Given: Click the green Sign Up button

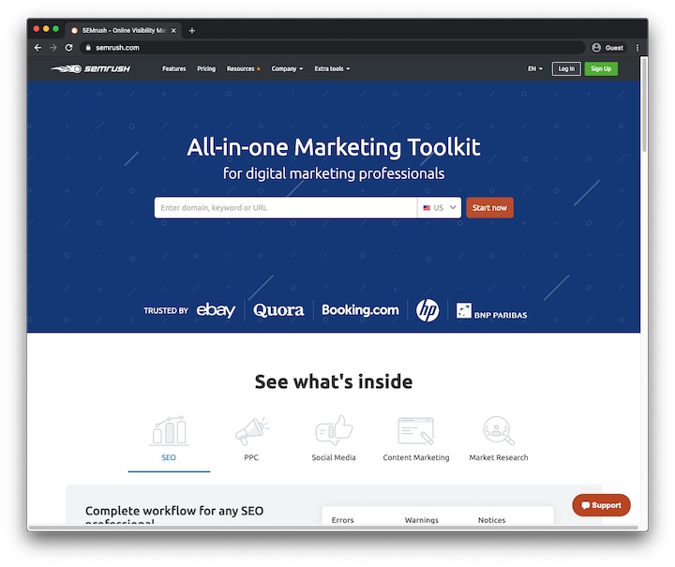Looking at the screenshot, I should (601, 68).
